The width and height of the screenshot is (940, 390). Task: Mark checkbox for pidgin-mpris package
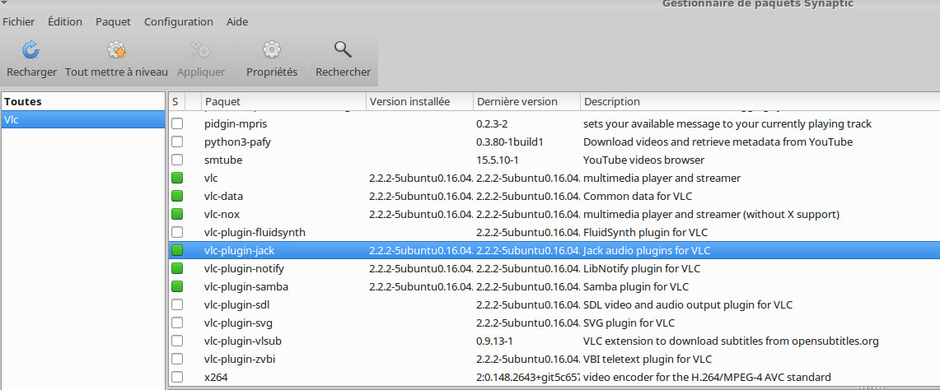(177, 124)
